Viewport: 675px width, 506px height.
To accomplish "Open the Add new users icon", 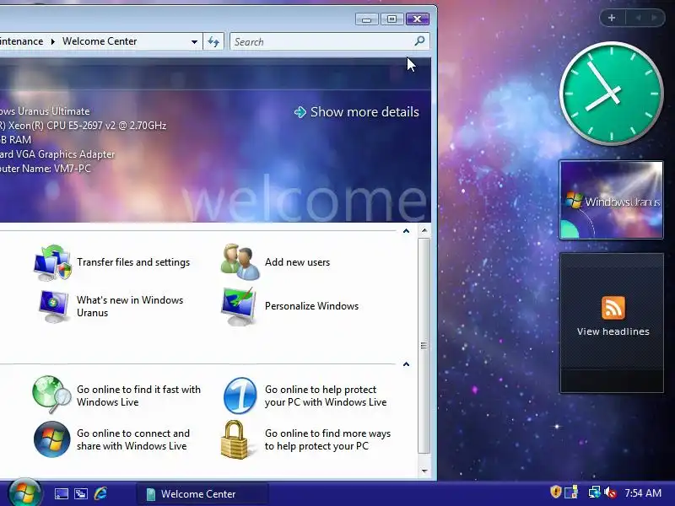I will 240,262.
